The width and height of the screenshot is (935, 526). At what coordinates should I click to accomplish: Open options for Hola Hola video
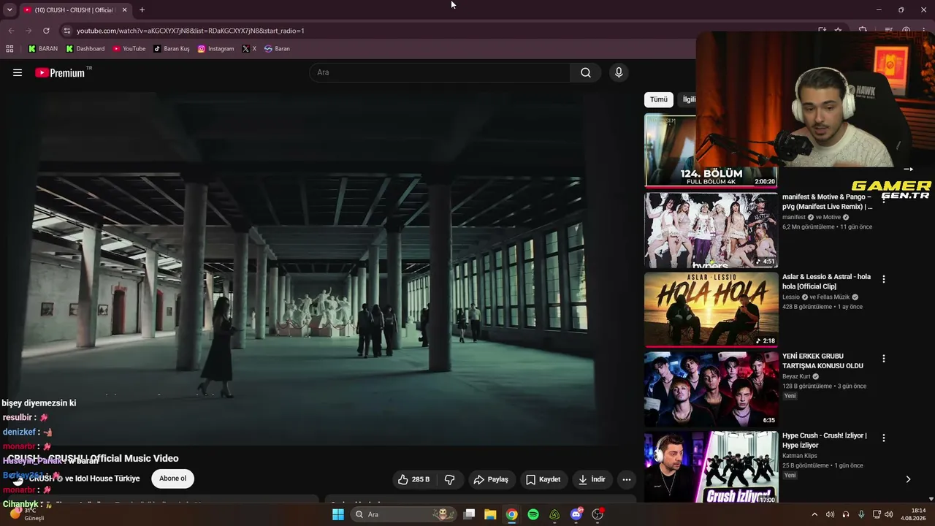tap(884, 279)
